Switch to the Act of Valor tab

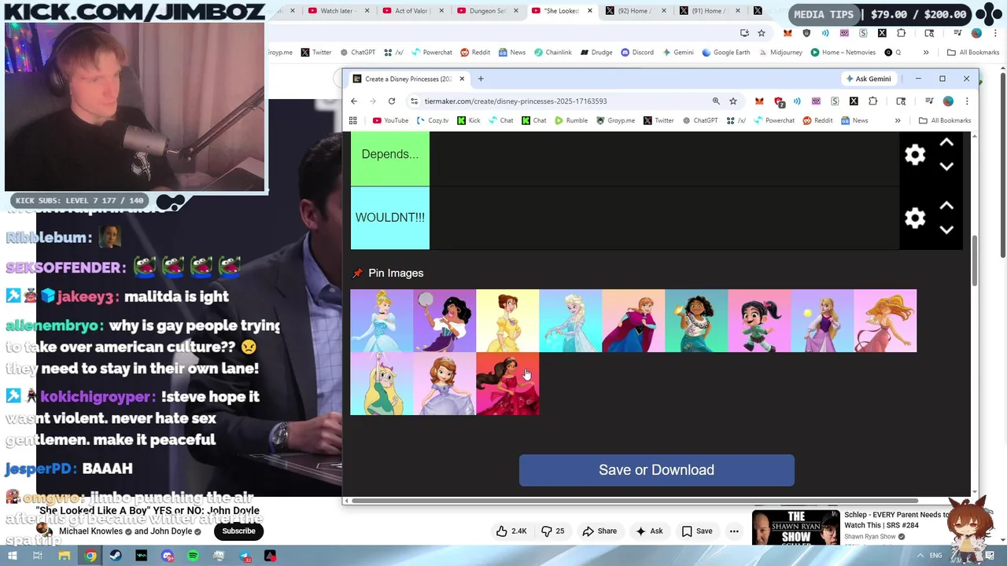point(411,11)
